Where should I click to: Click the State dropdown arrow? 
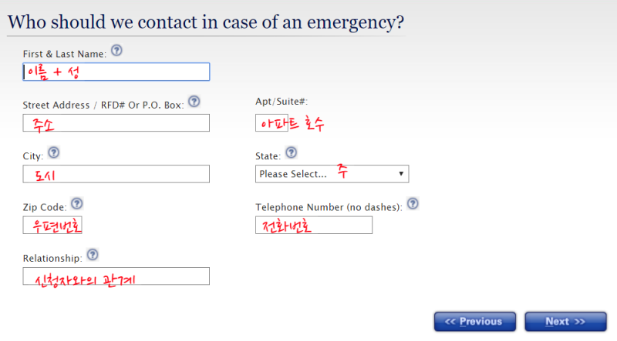coord(401,174)
